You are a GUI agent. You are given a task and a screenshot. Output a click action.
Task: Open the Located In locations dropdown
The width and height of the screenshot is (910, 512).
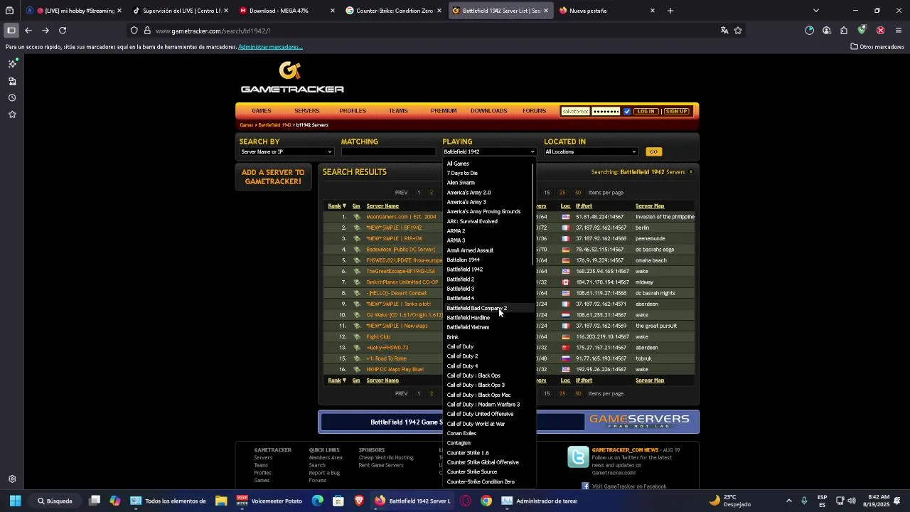(590, 151)
